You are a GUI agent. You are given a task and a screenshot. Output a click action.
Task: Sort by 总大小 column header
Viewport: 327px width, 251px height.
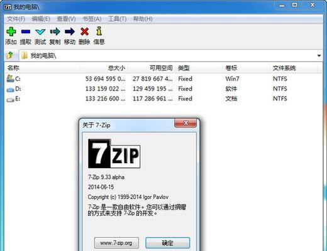(x=104, y=68)
